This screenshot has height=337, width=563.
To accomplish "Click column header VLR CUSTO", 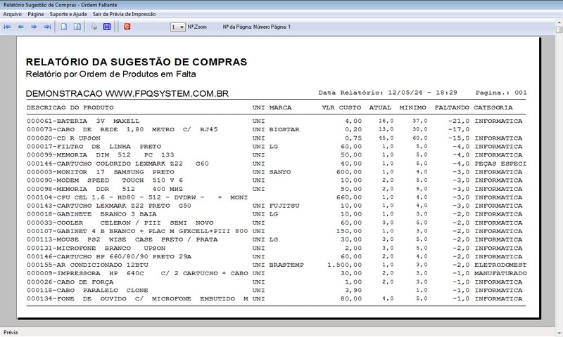I will 341,107.
